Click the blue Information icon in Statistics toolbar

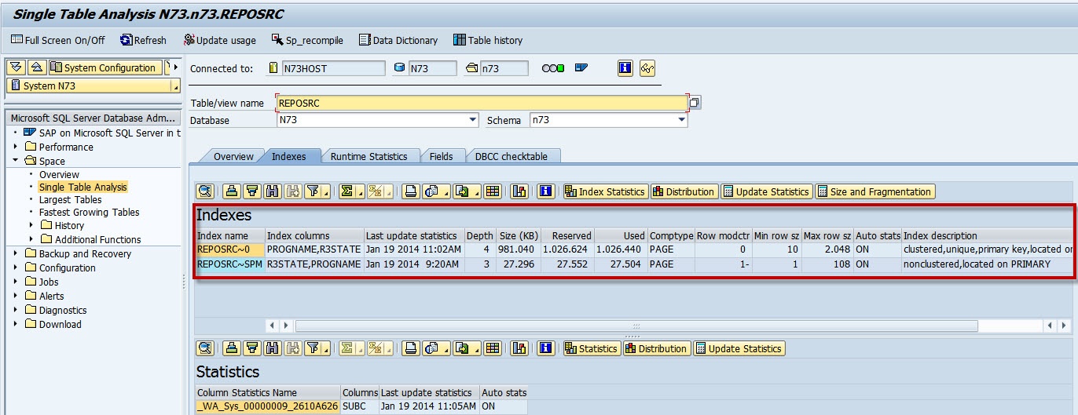(x=546, y=348)
